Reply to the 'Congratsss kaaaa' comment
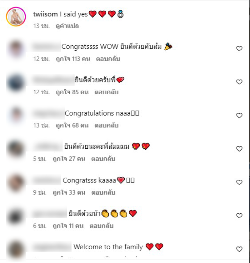Image resolution: width=250 pixels, height=263 pixels. tap(103, 192)
